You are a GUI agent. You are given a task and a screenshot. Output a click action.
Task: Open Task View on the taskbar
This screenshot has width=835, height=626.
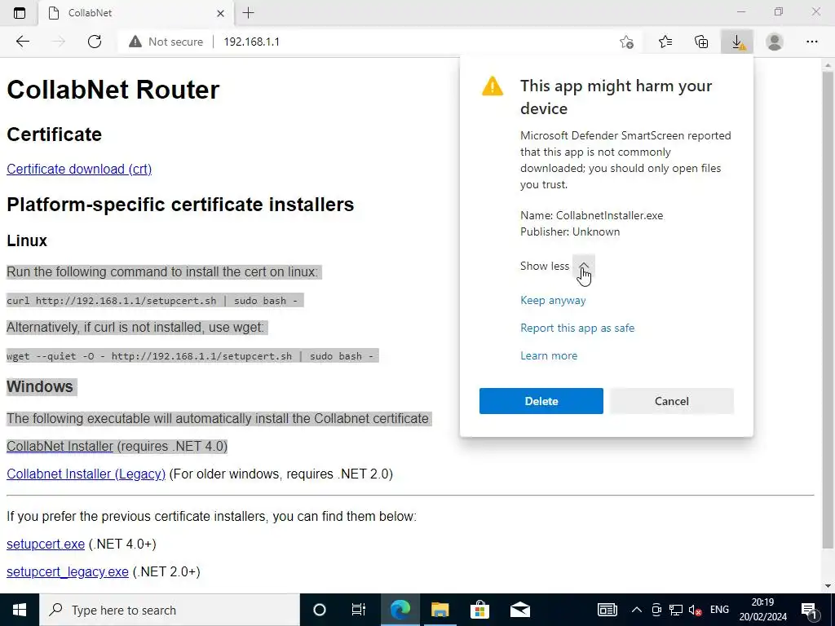pyautogui.click(x=359, y=610)
